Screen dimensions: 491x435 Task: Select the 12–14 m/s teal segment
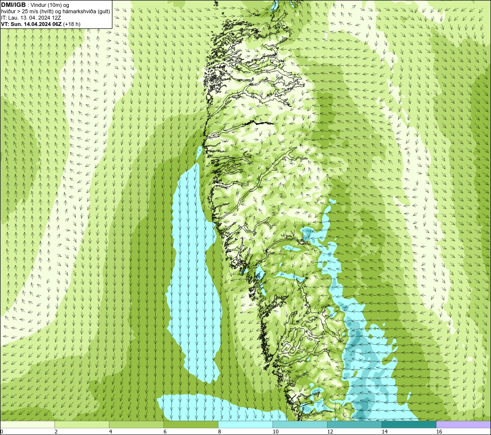(354, 424)
